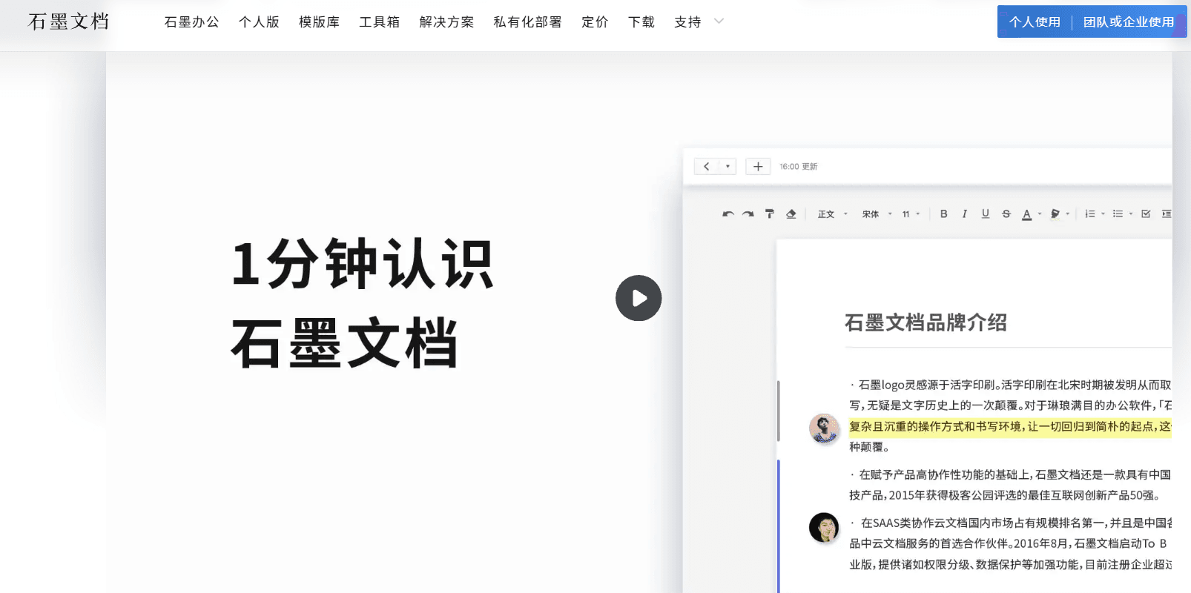Go to the 下载 page
Image resolution: width=1191 pixels, height=593 pixels.
tap(641, 22)
